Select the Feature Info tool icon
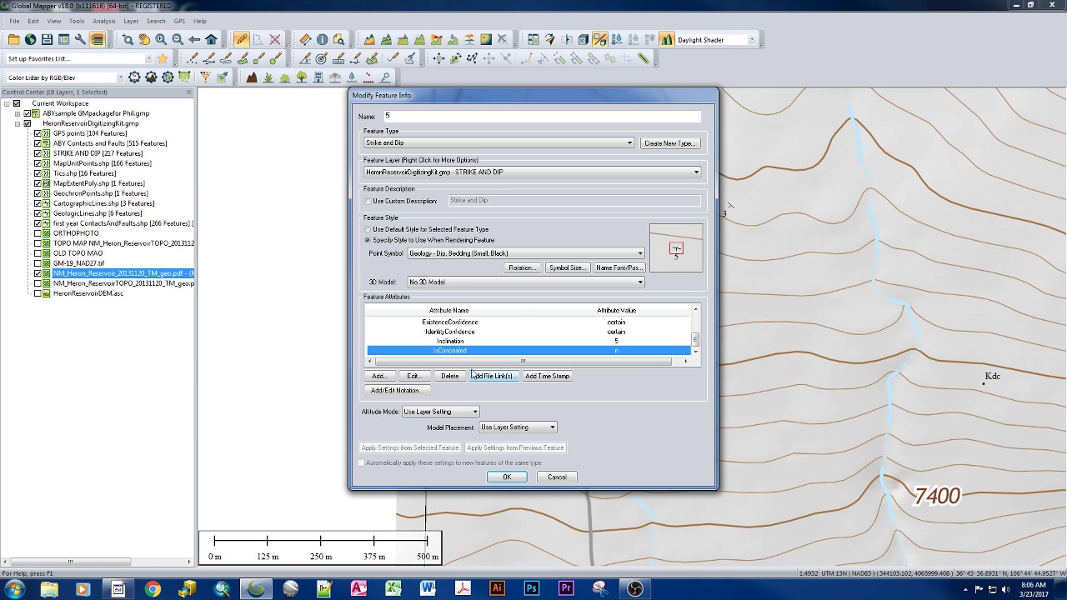 [322, 39]
